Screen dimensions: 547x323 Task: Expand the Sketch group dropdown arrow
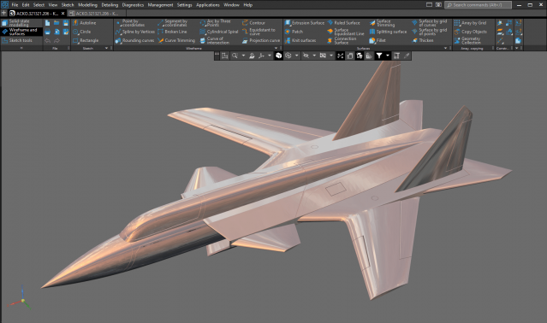pyautogui.click(x=106, y=48)
